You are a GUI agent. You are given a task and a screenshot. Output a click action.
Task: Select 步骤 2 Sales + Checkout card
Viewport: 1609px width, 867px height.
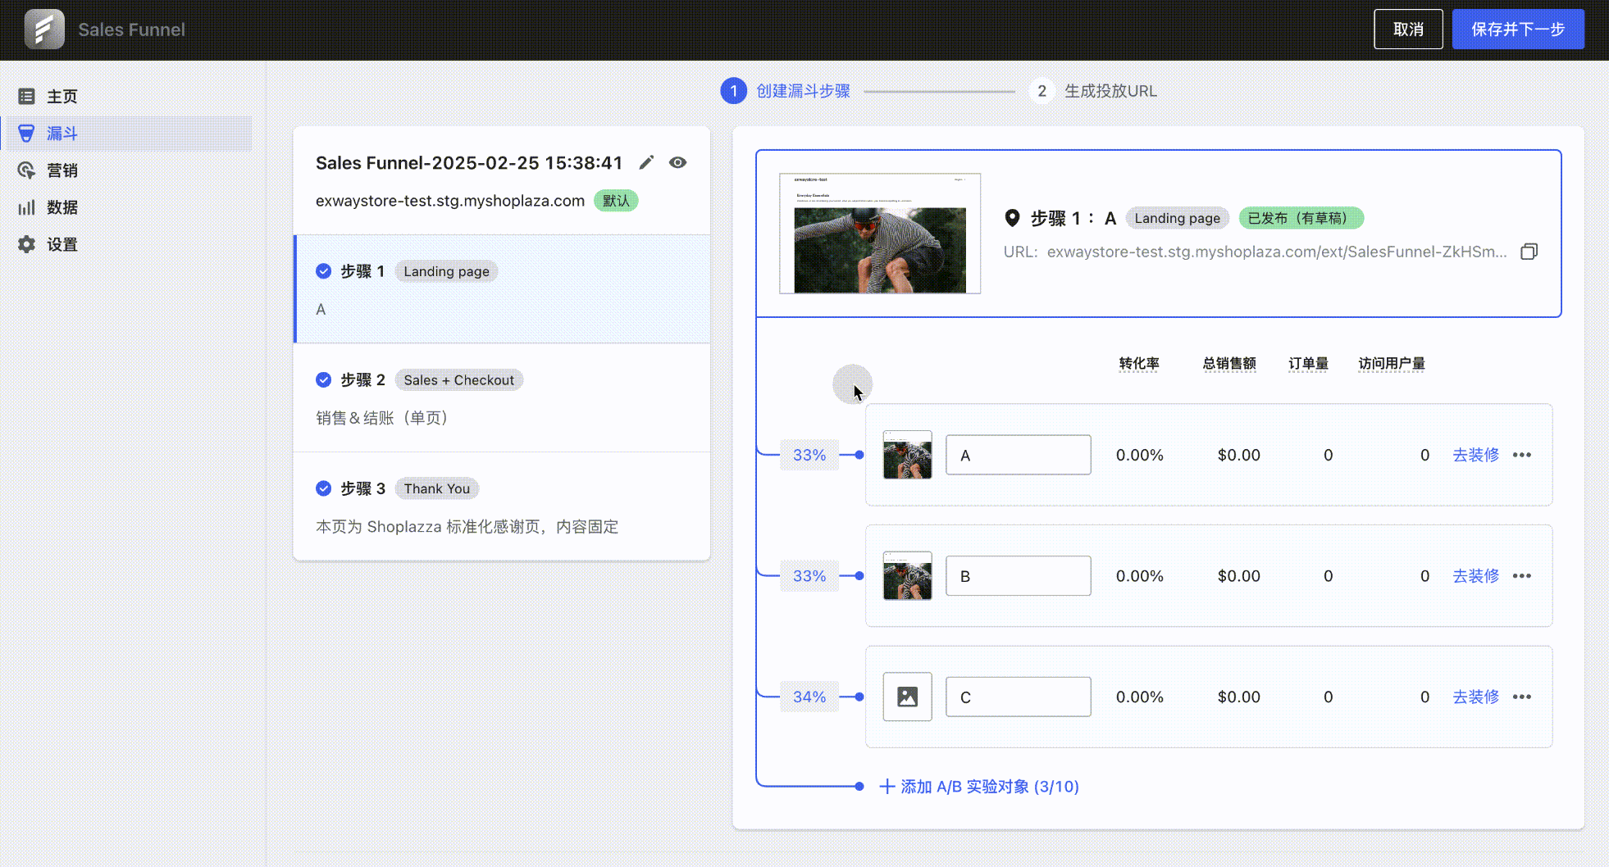(x=502, y=397)
